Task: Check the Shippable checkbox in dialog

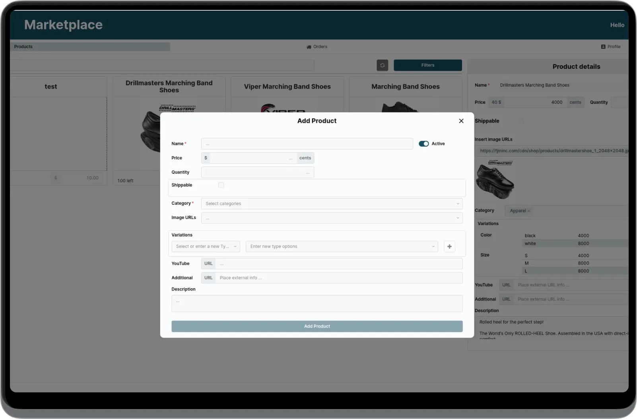Action: (x=221, y=185)
